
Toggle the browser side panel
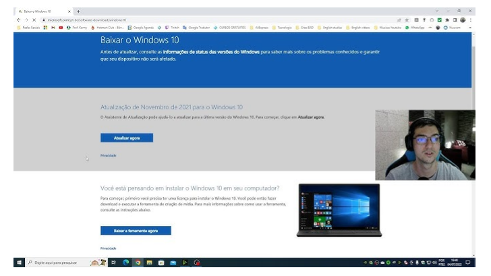455,20
